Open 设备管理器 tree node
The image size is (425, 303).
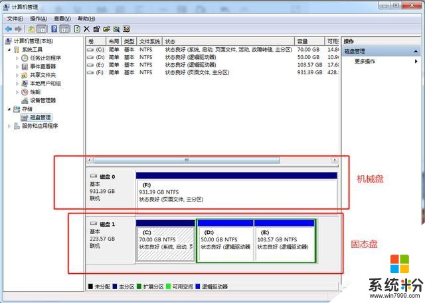click(42, 100)
